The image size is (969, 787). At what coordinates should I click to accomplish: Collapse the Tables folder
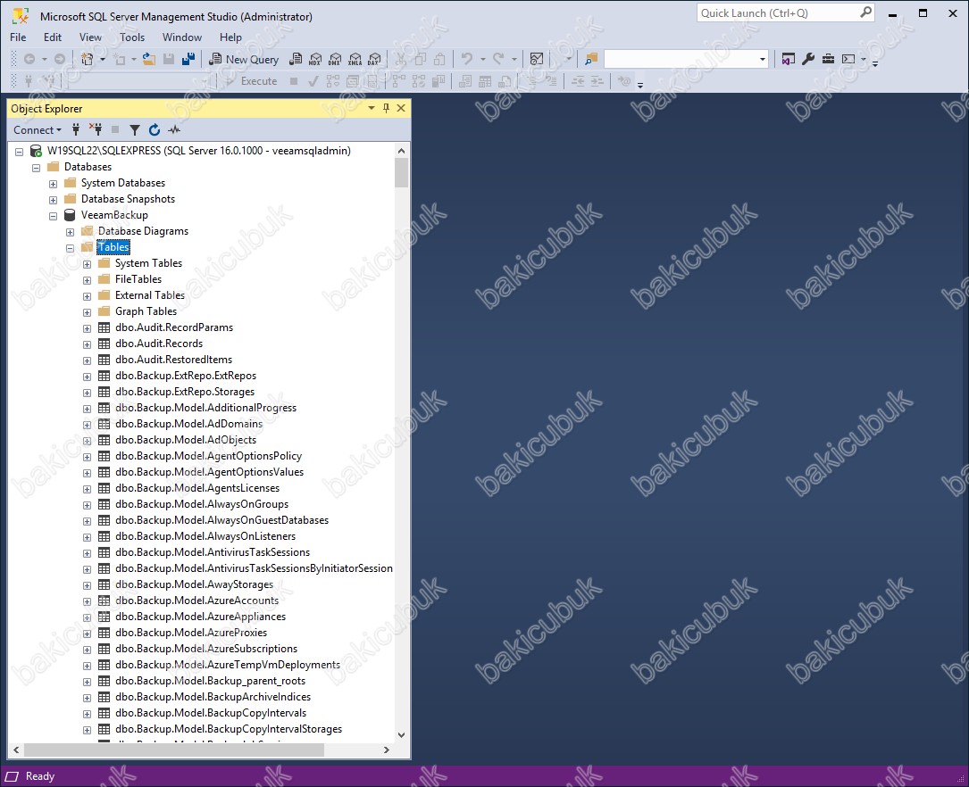(x=70, y=248)
